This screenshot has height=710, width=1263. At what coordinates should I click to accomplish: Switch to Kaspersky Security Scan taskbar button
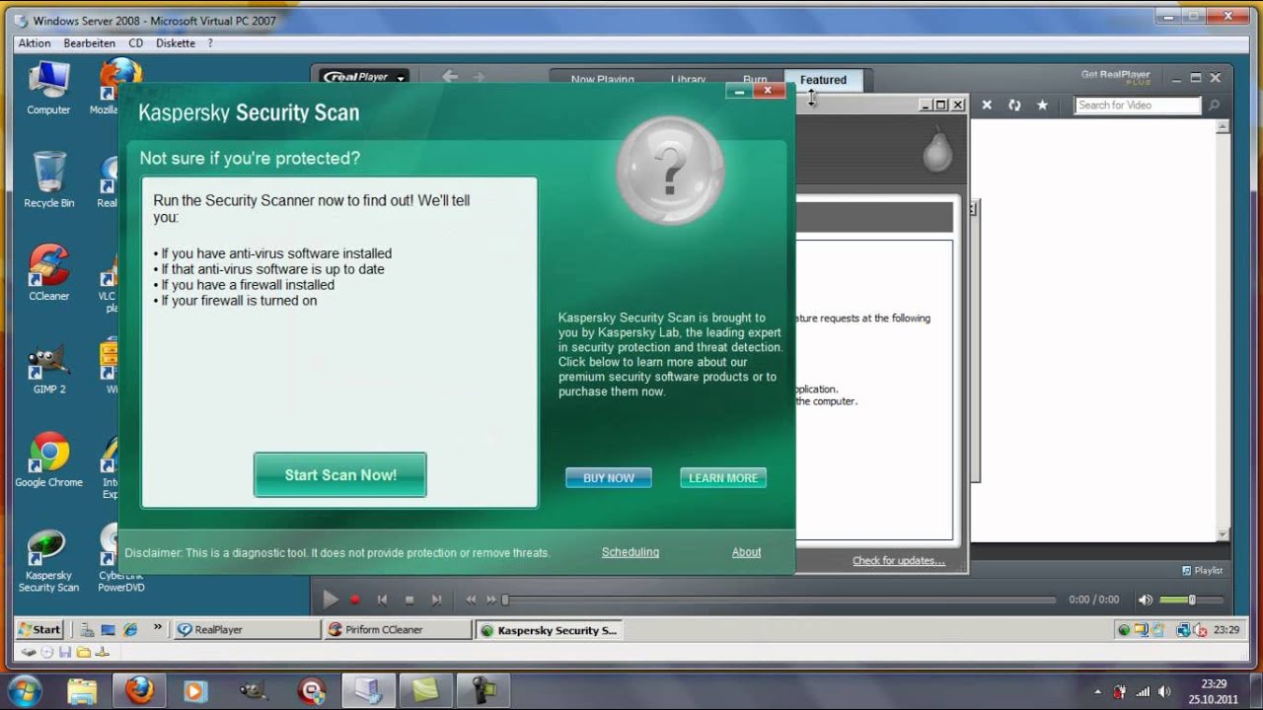click(x=549, y=630)
